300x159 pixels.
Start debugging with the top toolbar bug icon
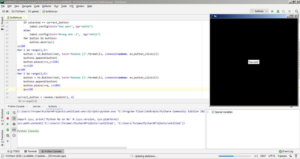tap(278, 11)
